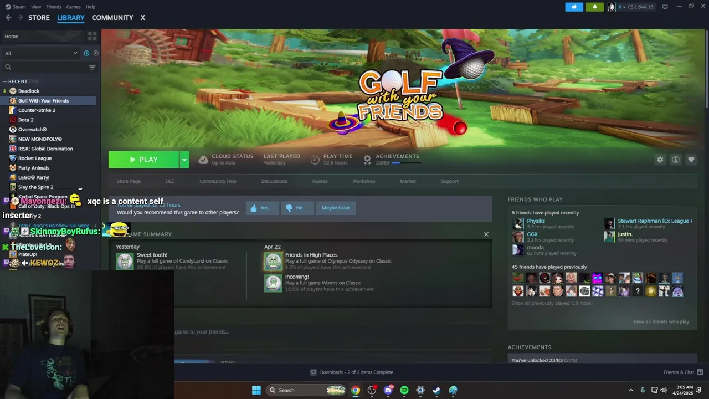Toggle the favorite heart icon
The image size is (709, 399).
click(x=691, y=160)
